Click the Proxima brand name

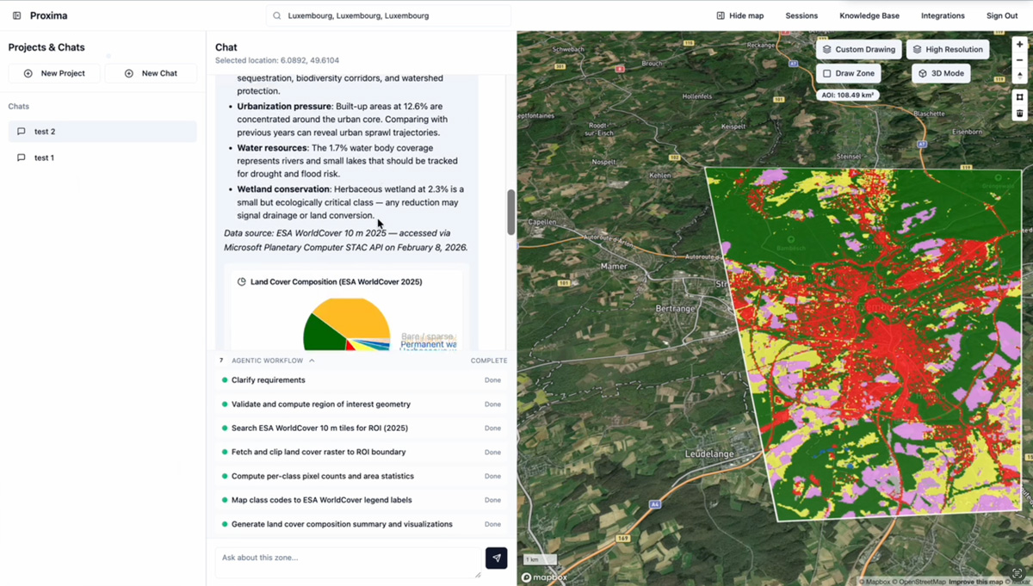coord(48,15)
